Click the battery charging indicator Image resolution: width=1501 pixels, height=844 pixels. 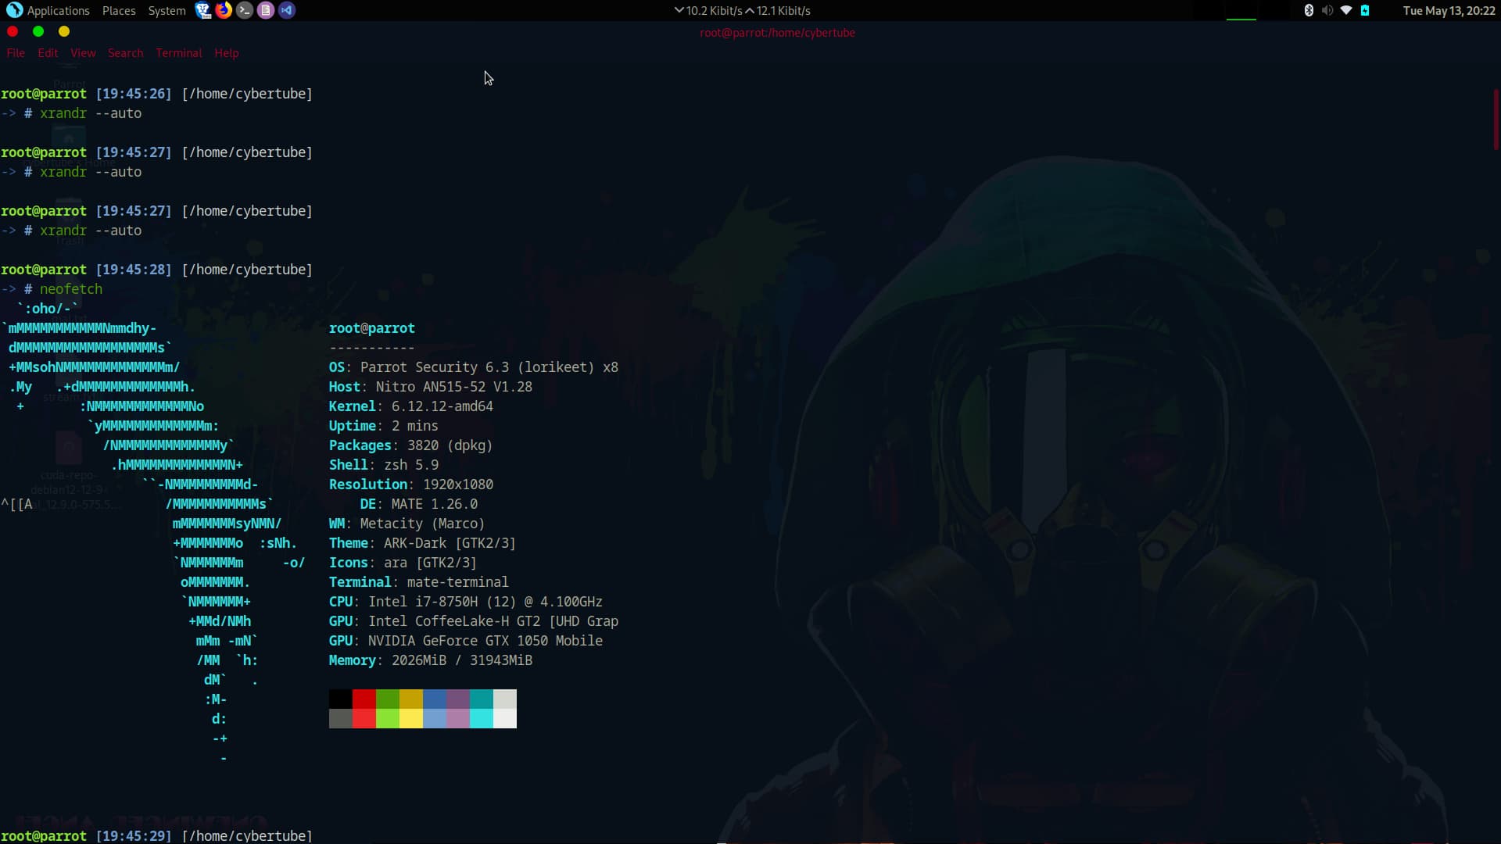point(1365,10)
